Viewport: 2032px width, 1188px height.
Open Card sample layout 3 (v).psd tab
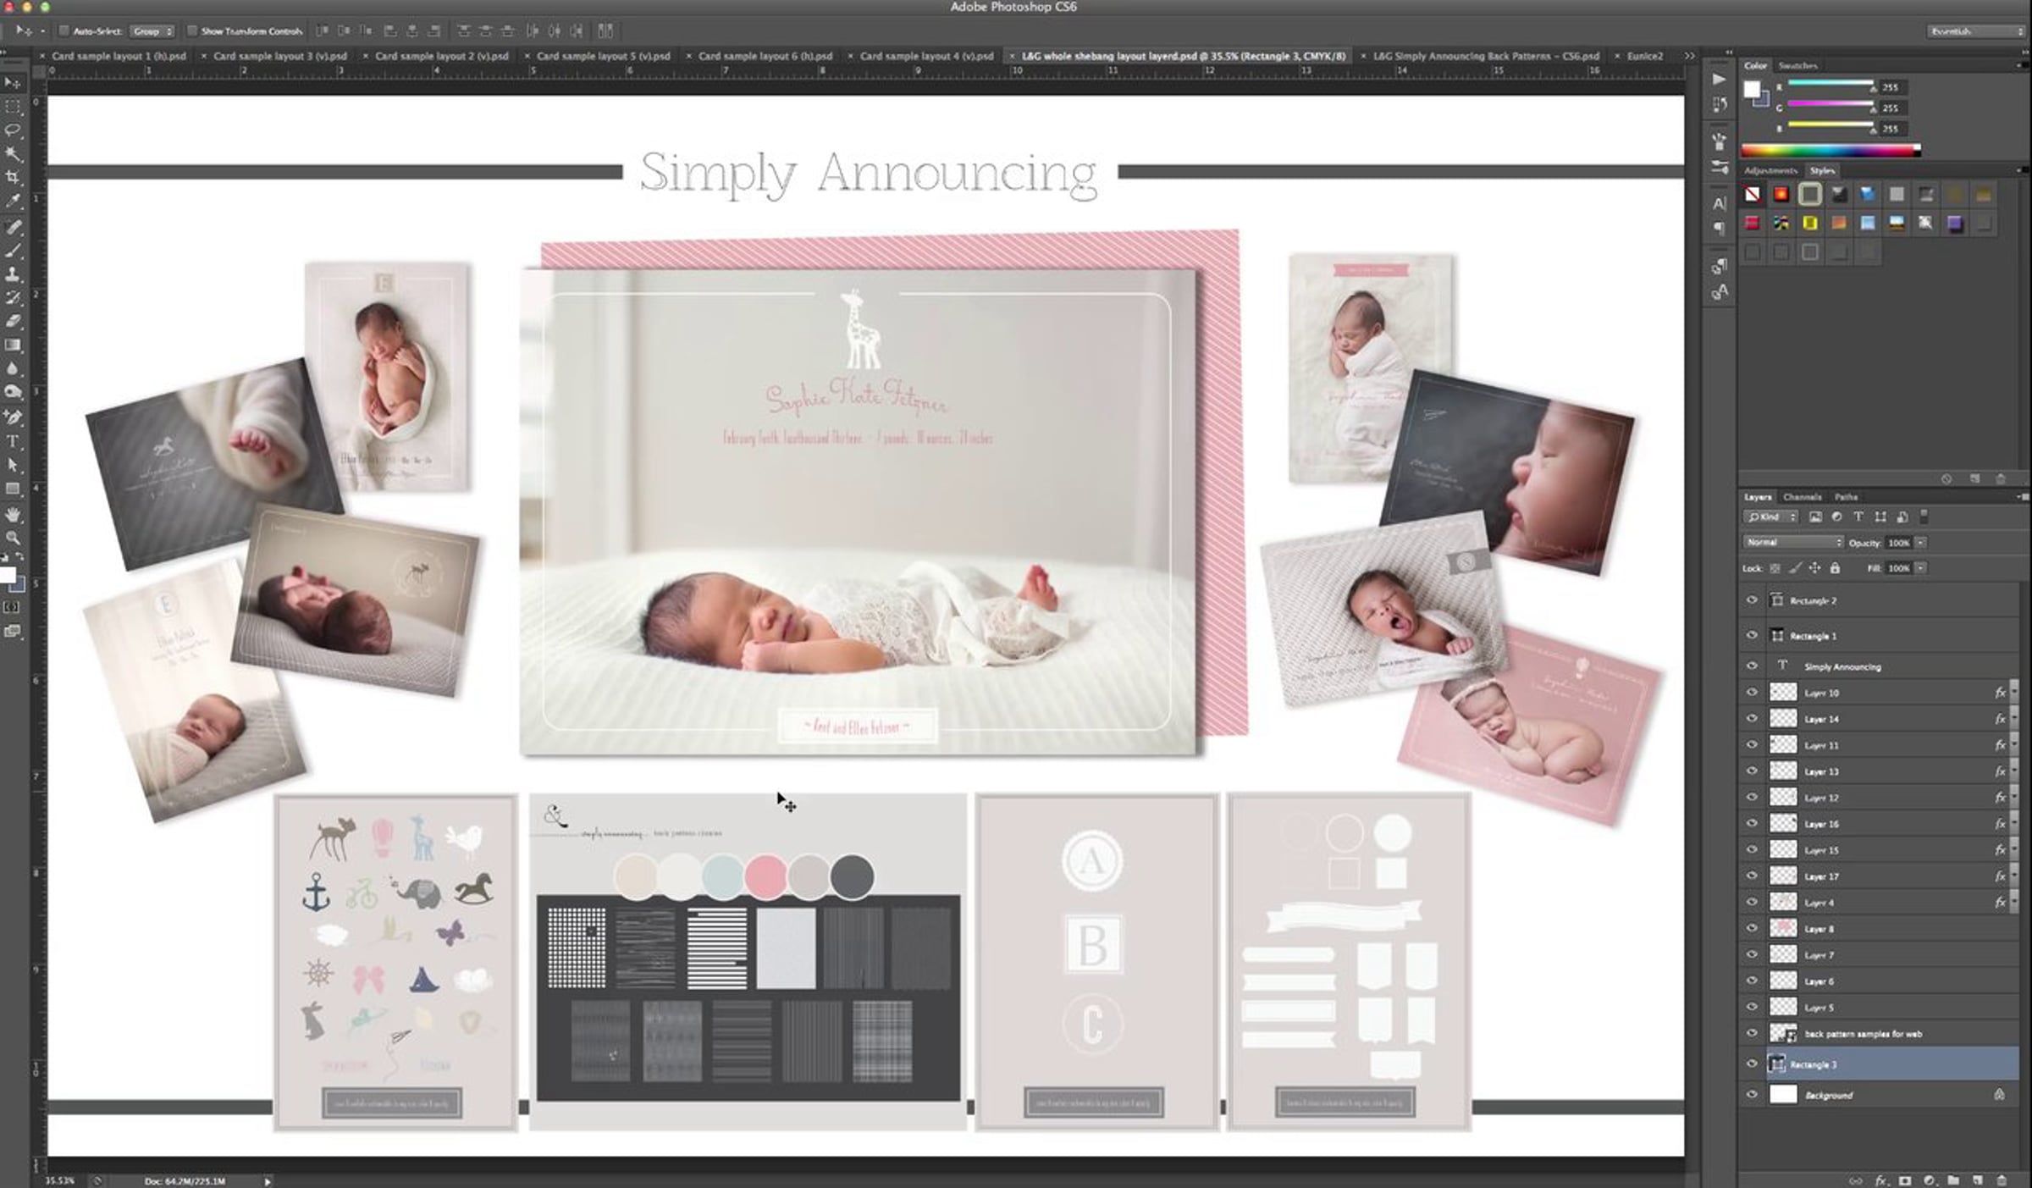(279, 56)
